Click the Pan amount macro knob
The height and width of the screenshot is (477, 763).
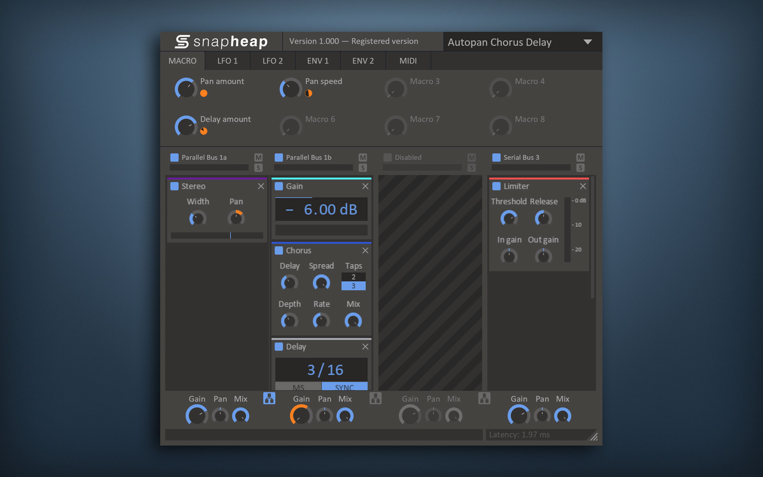[x=186, y=88]
